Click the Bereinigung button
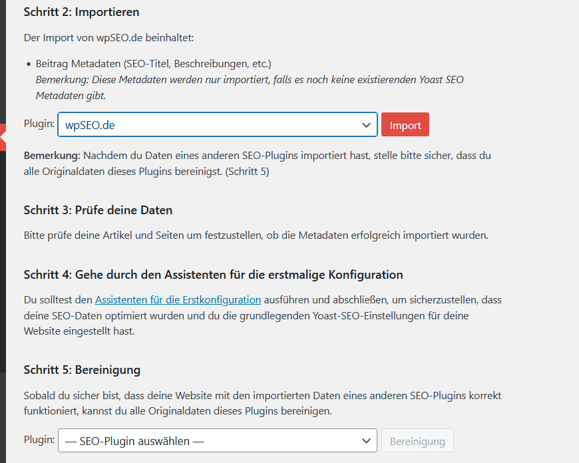Image resolution: width=579 pixels, height=463 pixels. click(417, 440)
